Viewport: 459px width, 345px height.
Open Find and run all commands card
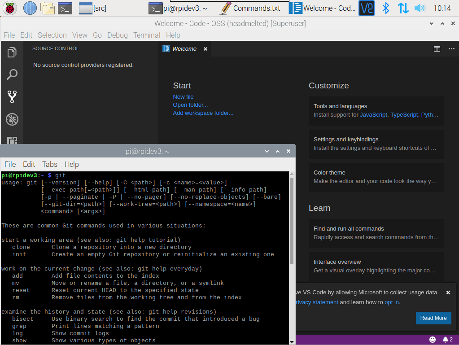376,233
